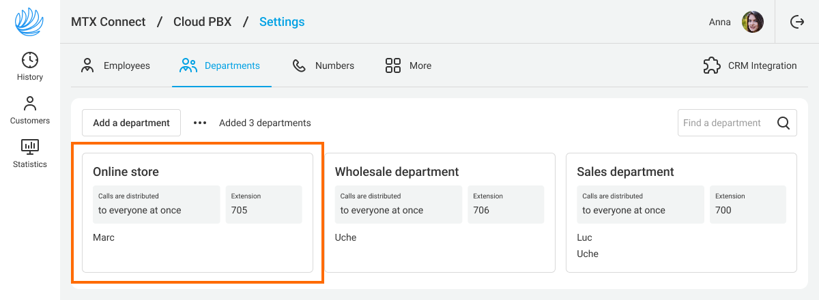Open the three-dots options menu

coord(199,123)
